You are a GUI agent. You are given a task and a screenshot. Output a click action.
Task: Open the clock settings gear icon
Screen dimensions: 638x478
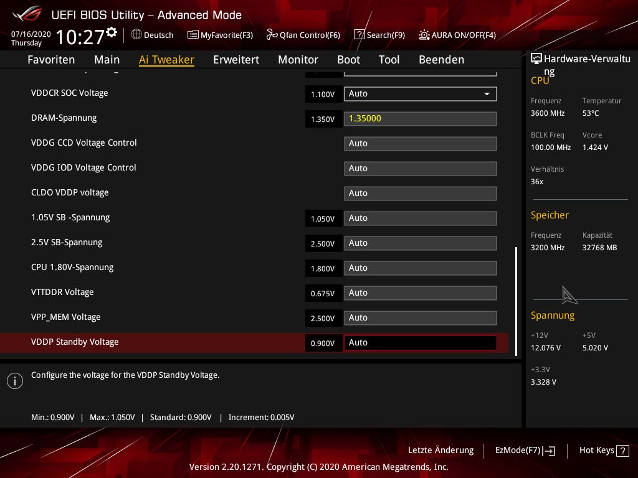112,32
